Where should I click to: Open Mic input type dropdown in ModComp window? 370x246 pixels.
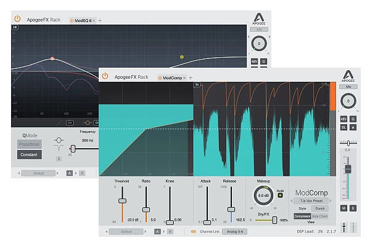[348, 87]
